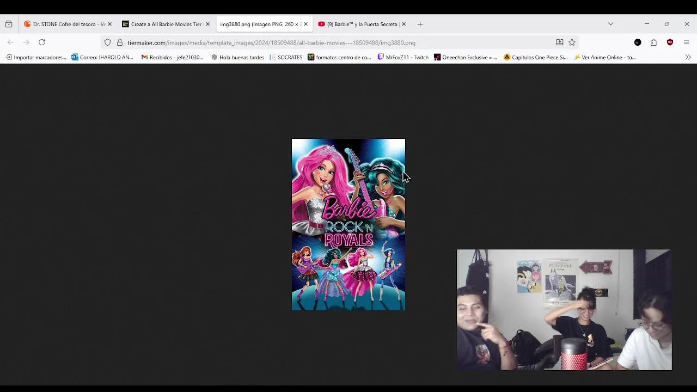Open Oneechan Exclusive bookmark
697x392 pixels.
(466, 57)
